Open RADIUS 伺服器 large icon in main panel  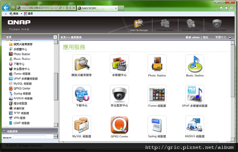pyautogui.click(x=195, y=125)
